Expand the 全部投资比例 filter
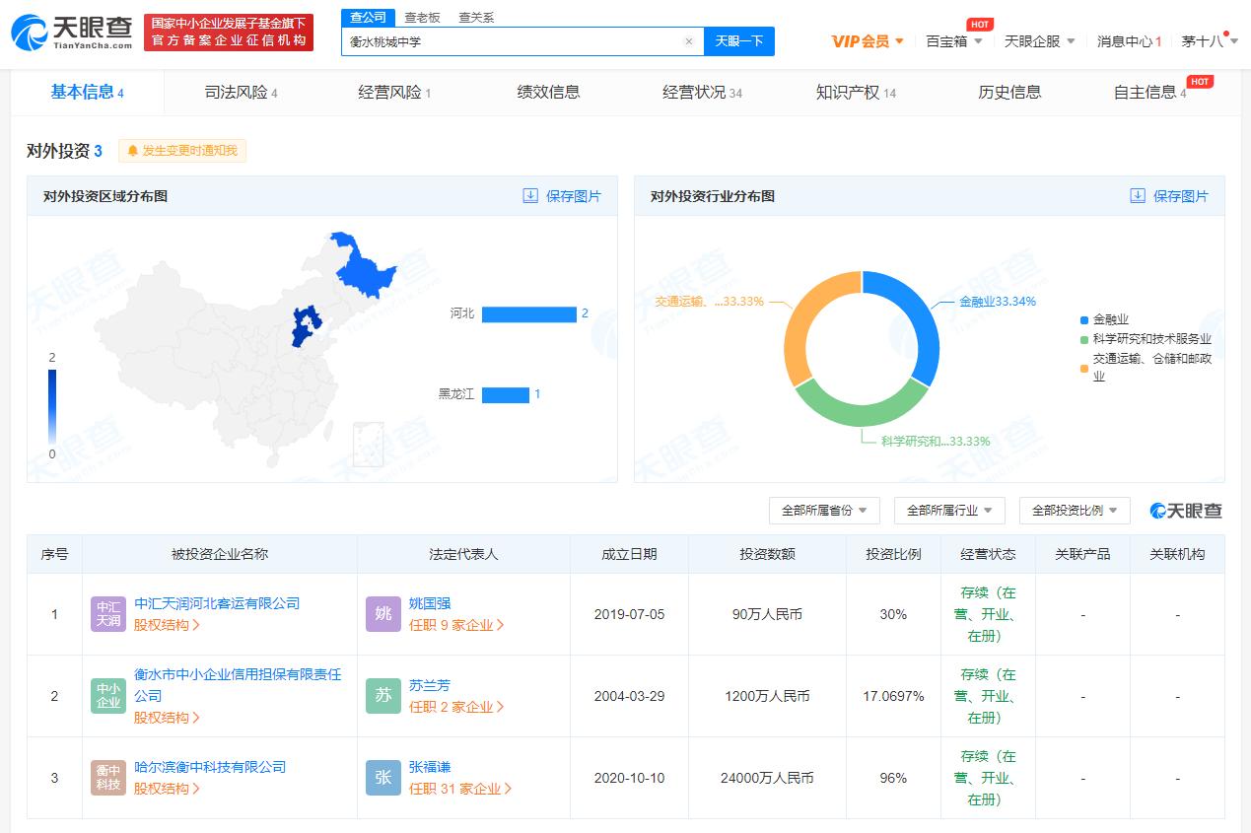 click(1074, 511)
